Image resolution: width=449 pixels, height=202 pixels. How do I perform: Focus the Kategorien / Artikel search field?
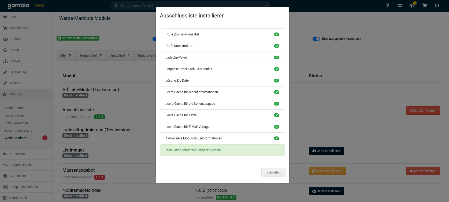(191, 5)
